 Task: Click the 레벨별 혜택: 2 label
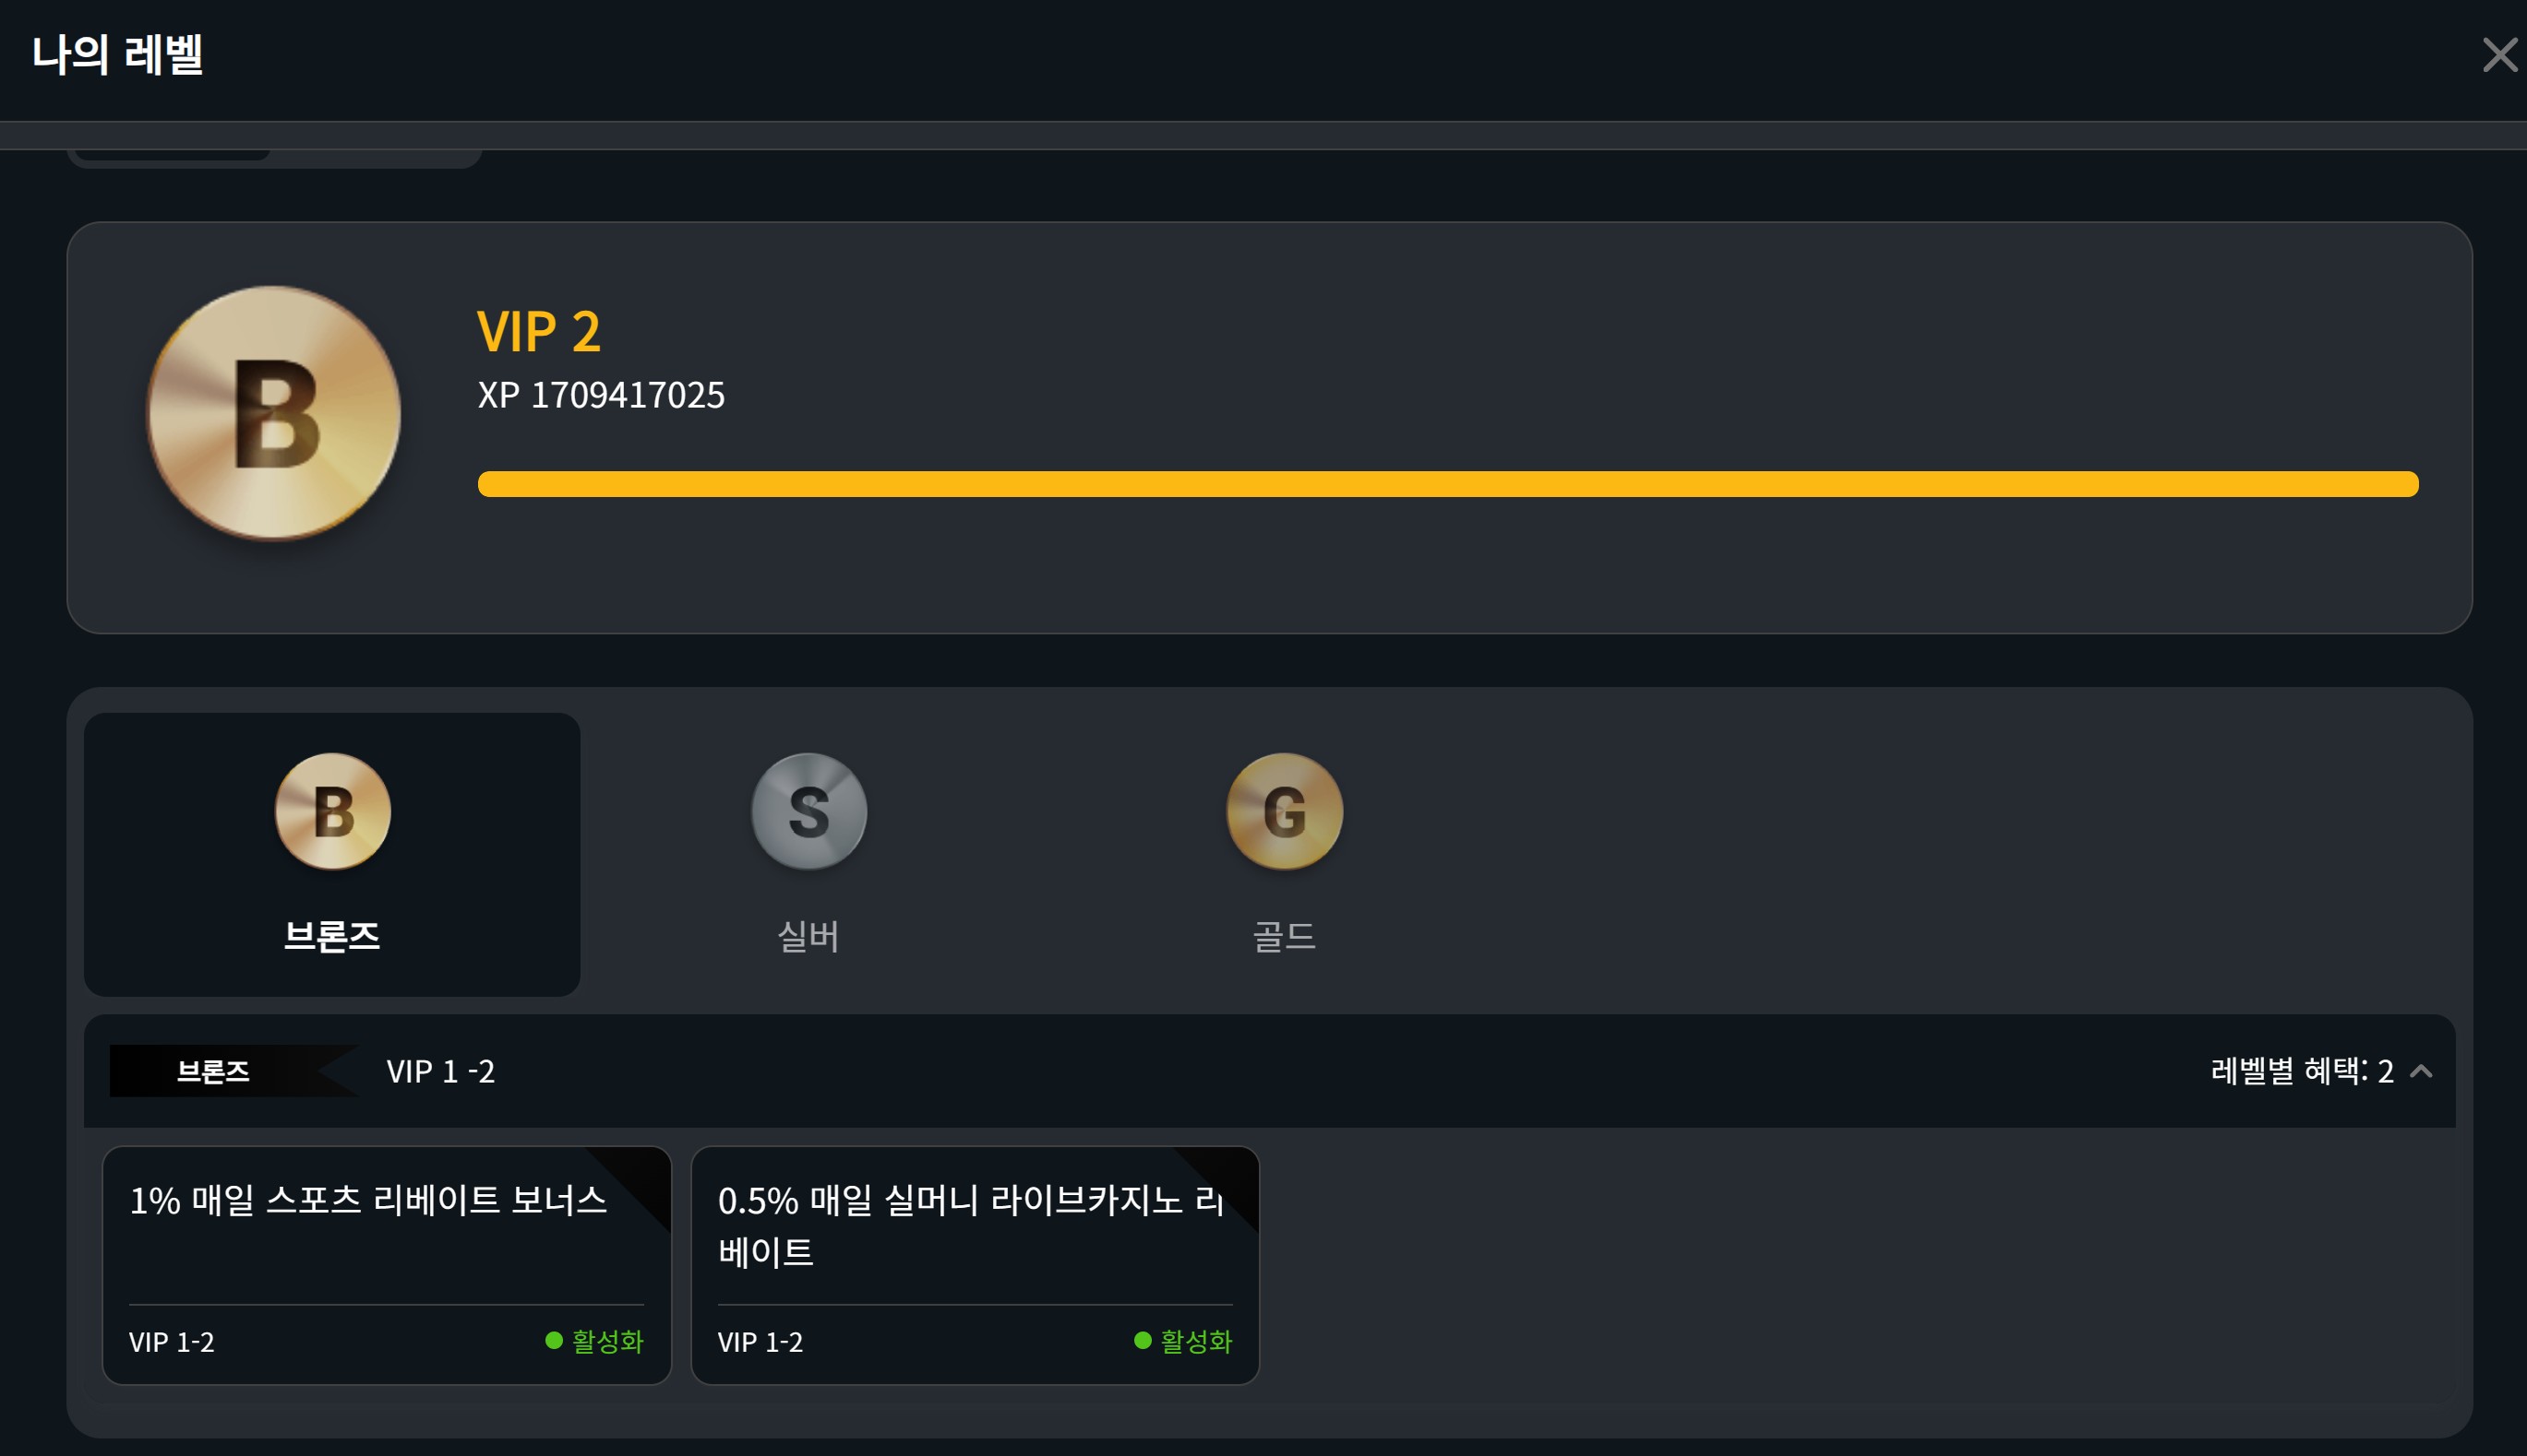coord(2302,1071)
